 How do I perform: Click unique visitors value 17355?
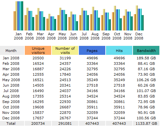[x=38, y=96]
